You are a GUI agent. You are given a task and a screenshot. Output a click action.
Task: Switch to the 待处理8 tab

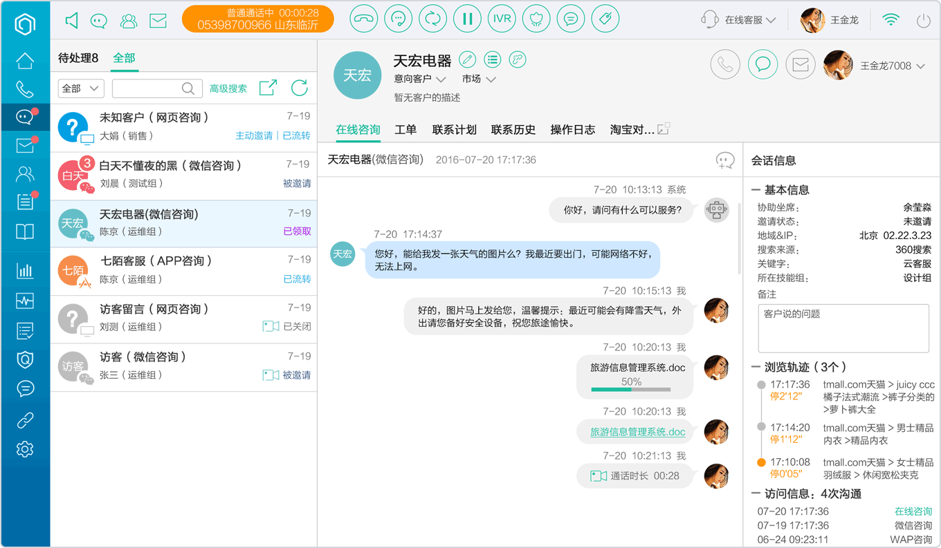78,58
